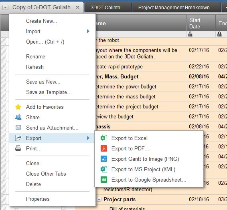The image size is (227, 210).
Task: Select the Project parts row text
Action: coord(120,200)
